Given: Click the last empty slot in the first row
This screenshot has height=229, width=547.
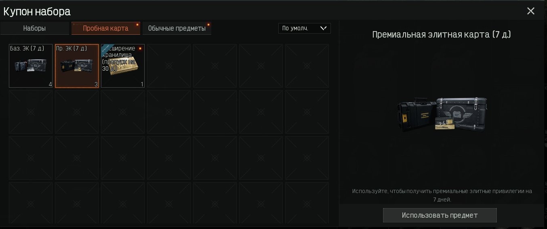Looking at the screenshot, I should [x=307, y=66].
